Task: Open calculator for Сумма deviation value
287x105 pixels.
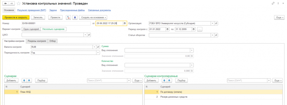Action: click(192, 56)
